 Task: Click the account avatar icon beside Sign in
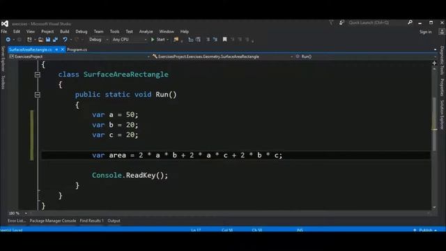tap(442, 32)
